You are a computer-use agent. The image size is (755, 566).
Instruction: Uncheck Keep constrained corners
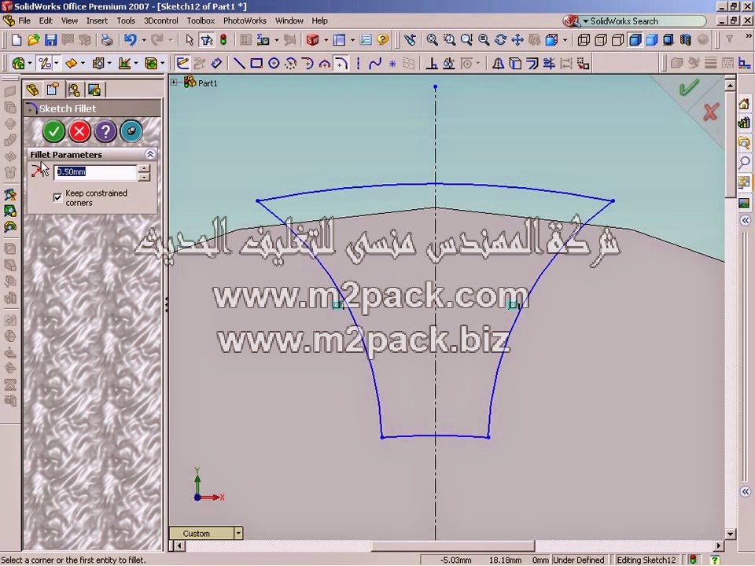(x=57, y=197)
